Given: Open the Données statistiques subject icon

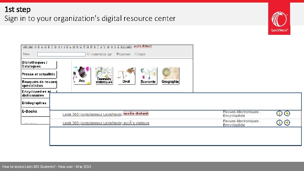Looking at the screenshot, I should [104, 75].
